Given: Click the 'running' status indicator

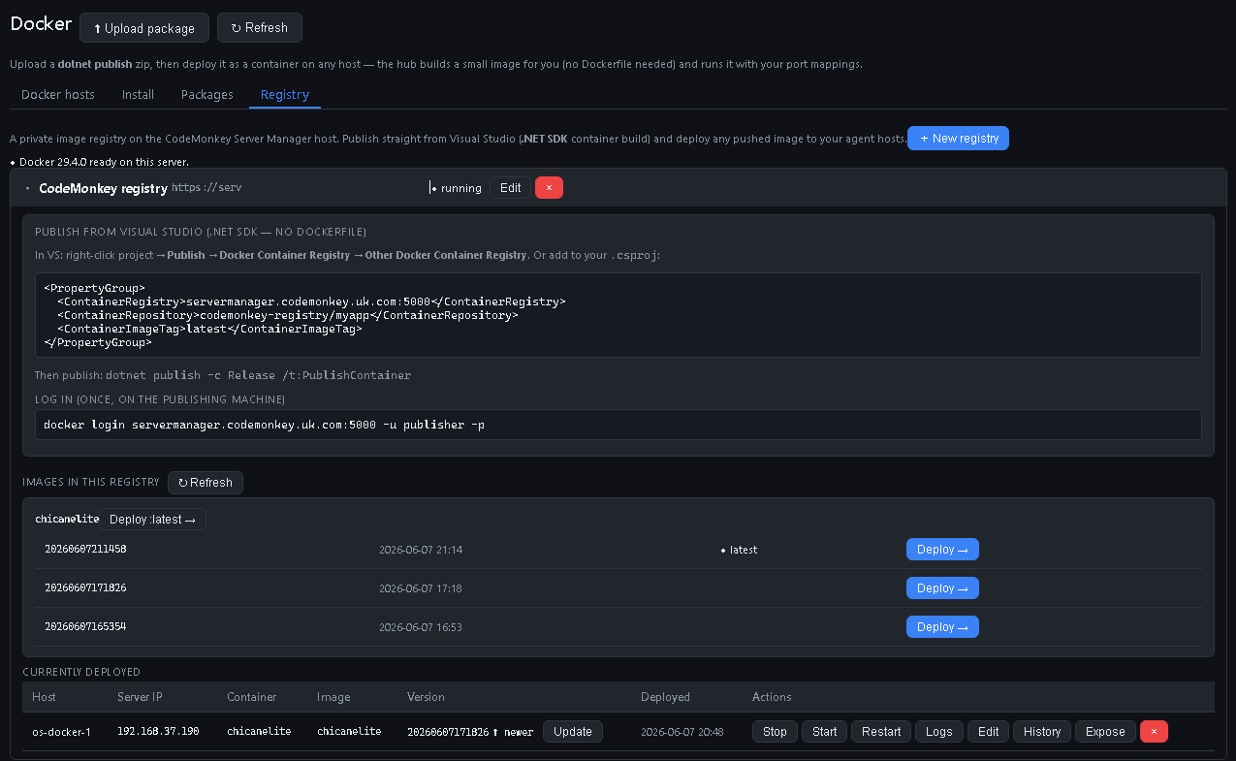Looking at the screenshot, I should [457, 188].
